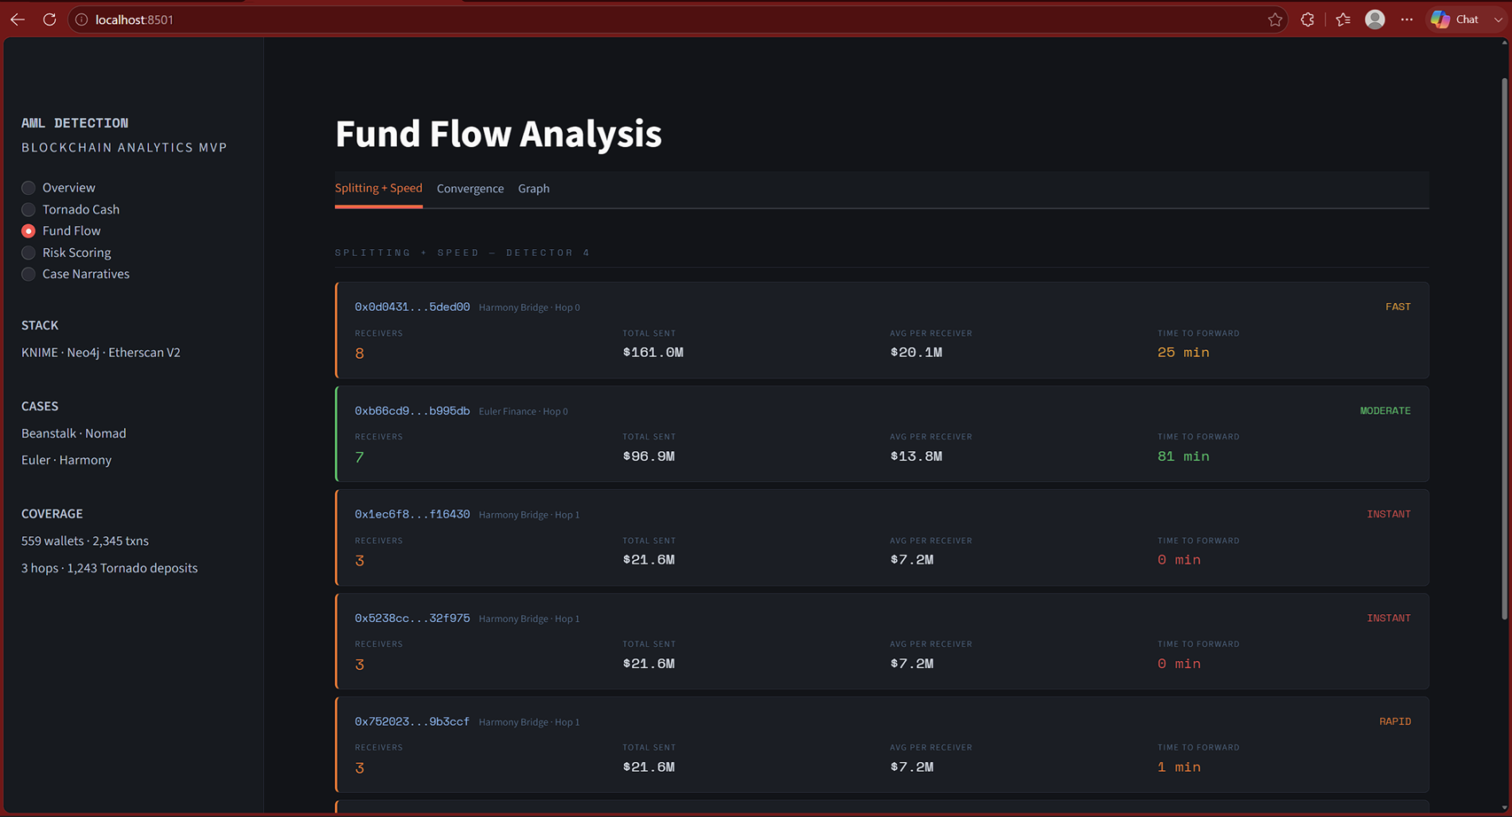1512x817 pixels.
Task: Click the $161.0M total sent value
Action: tap(652, 353)
